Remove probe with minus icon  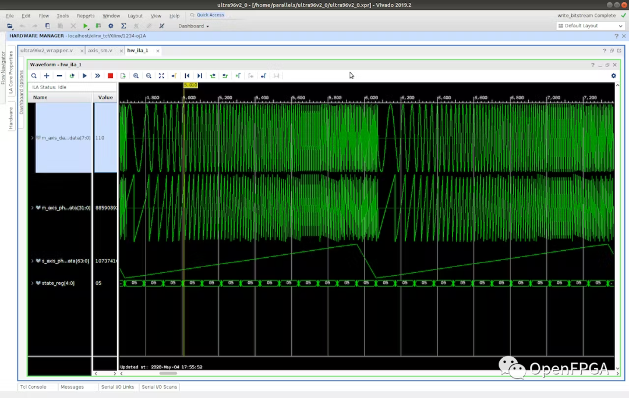pos(59,76)
